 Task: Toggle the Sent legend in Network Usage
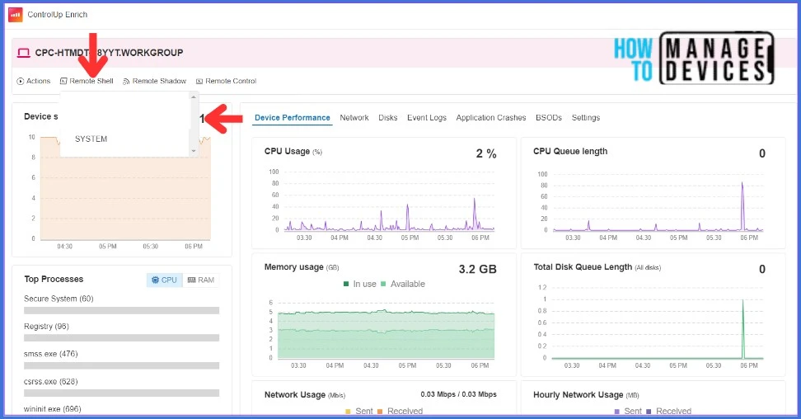tap(359, 412)
